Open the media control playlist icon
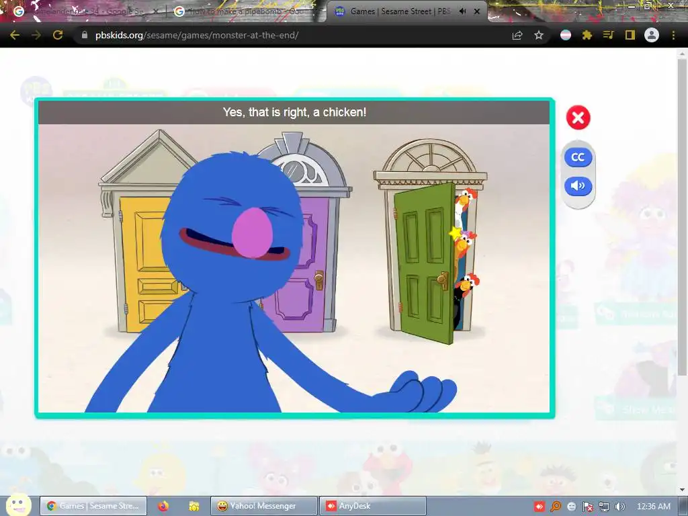Viewport: 688px width, 516px height. pos(609,35)
